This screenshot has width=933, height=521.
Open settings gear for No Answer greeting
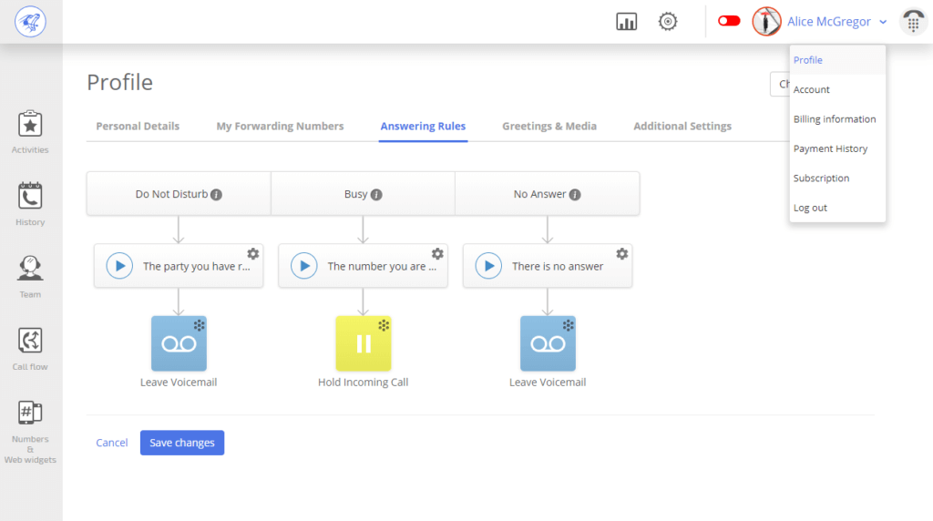coord(621,254)
